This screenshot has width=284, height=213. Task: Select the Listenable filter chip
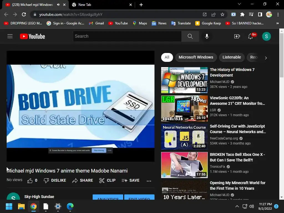[x=232, y=57]
